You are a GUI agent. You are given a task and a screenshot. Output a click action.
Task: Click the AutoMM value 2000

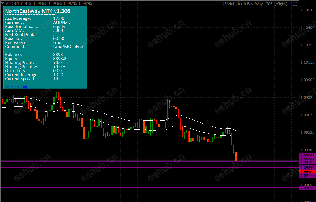pos(58,31)
